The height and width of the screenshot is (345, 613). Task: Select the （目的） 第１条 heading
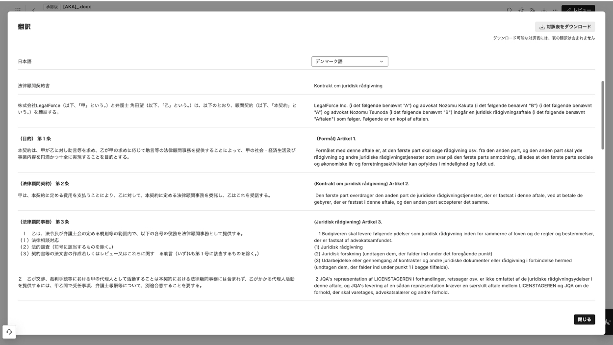[34, 139]
